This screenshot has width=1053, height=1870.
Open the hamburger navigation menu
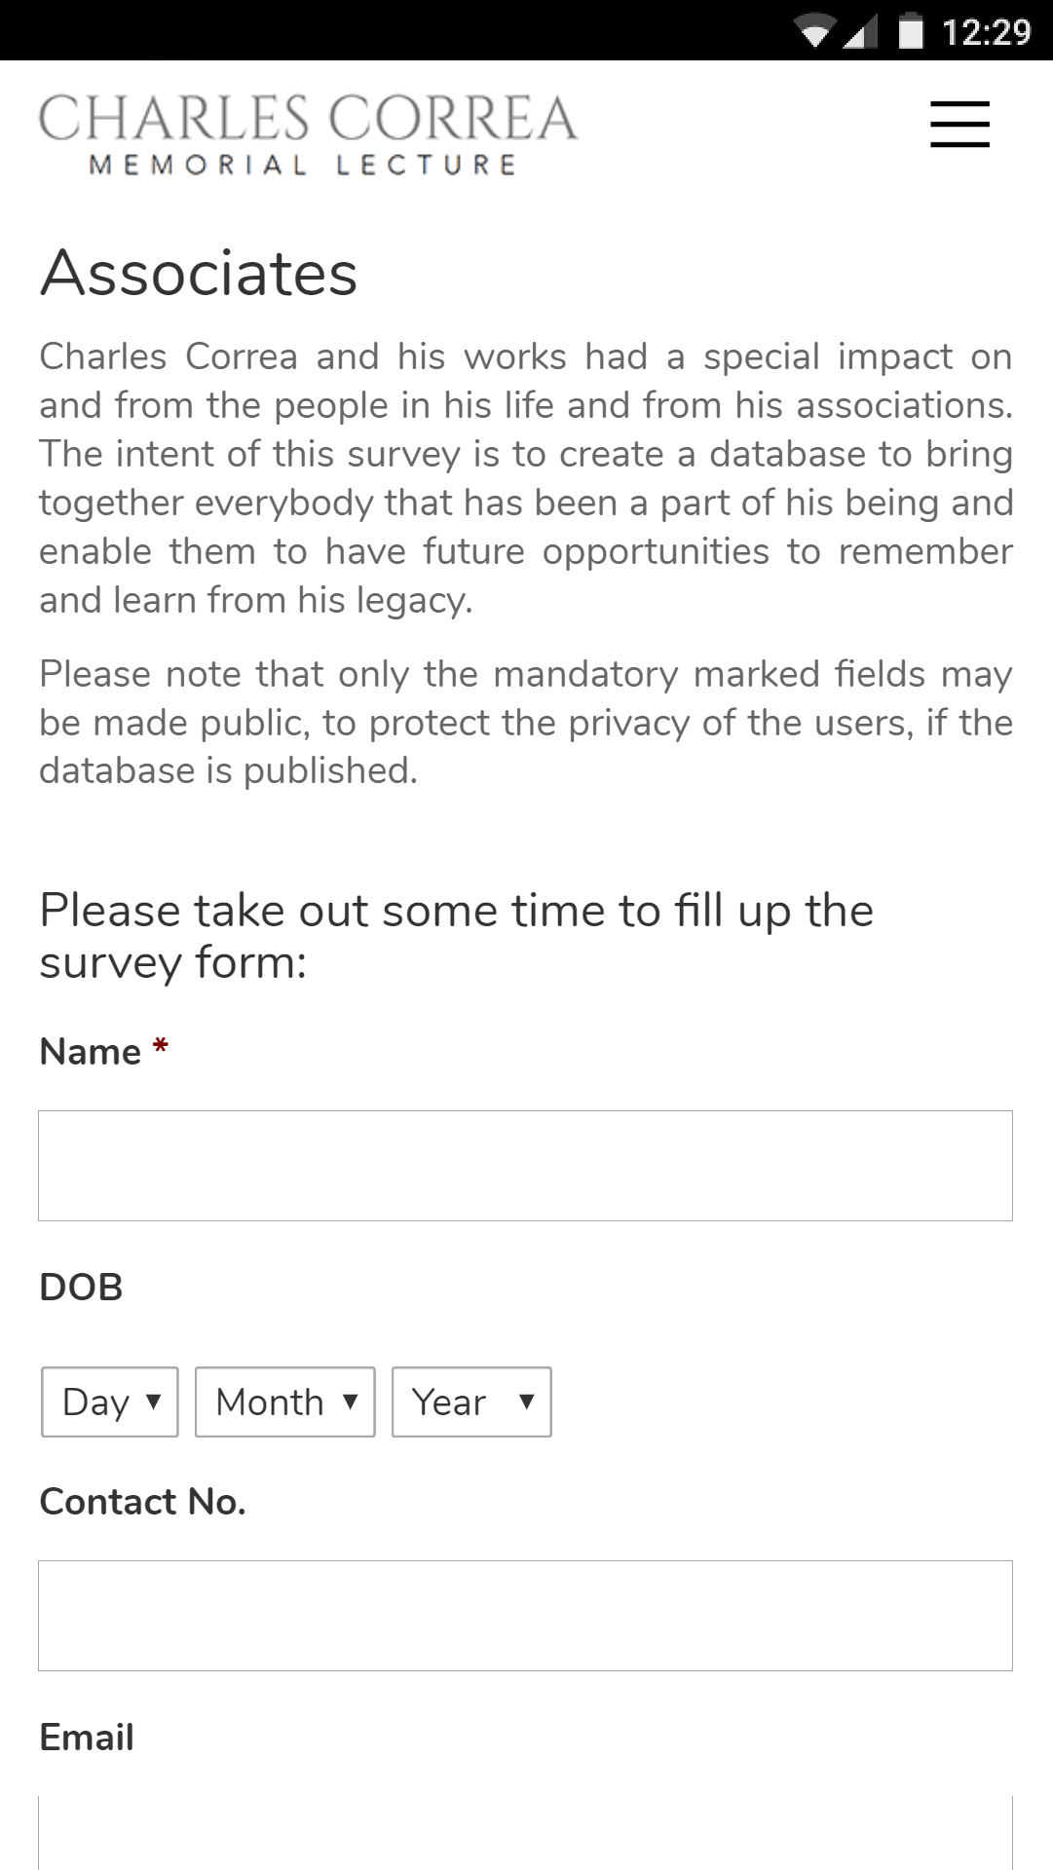(959, 125)
